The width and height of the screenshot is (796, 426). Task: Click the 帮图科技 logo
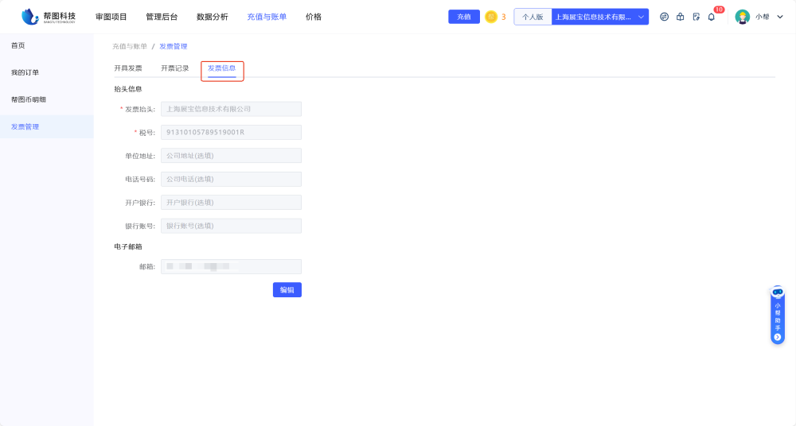[x=49, y=17]
